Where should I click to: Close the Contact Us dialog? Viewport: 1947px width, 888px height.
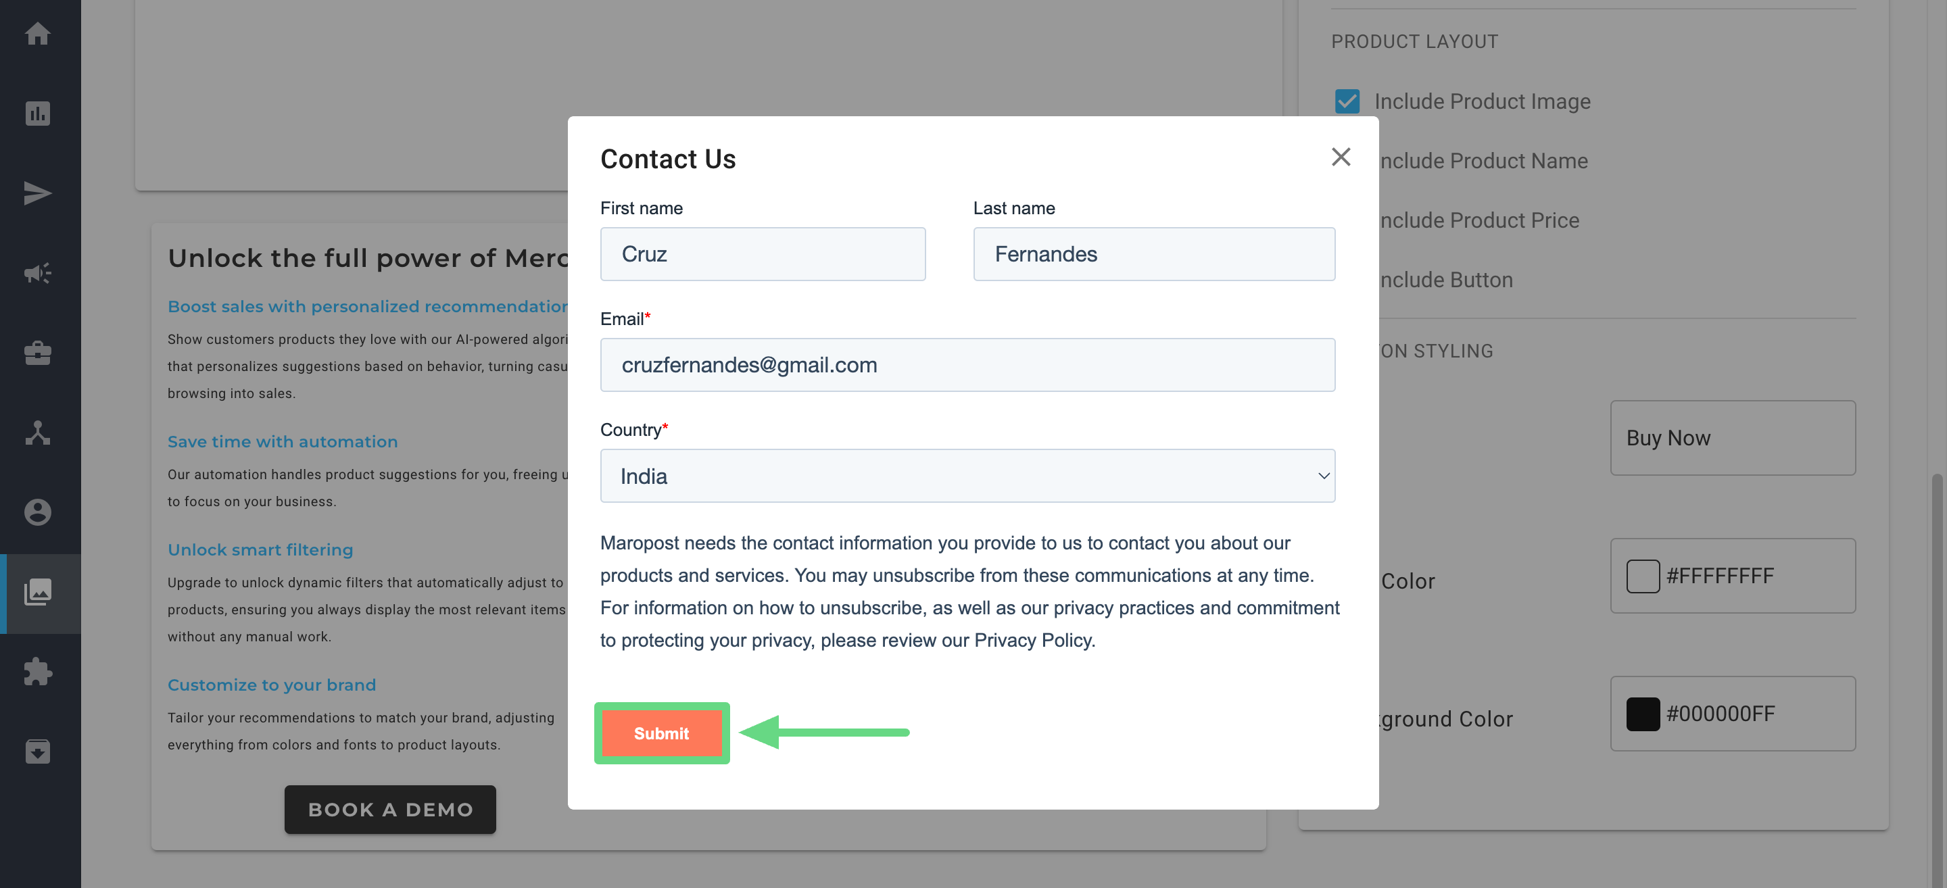[x=1340, y=157]
